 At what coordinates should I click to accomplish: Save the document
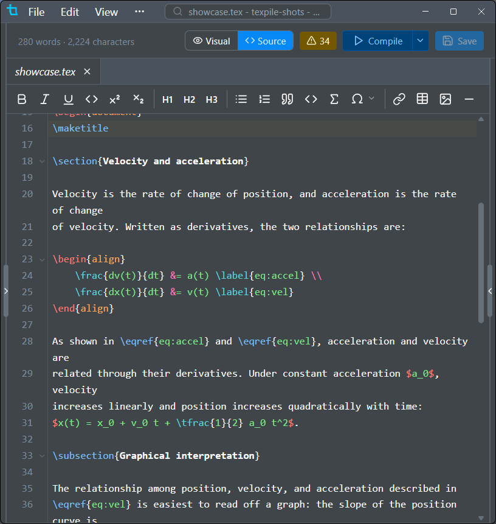pyautogui.click(x=460, y=41)
